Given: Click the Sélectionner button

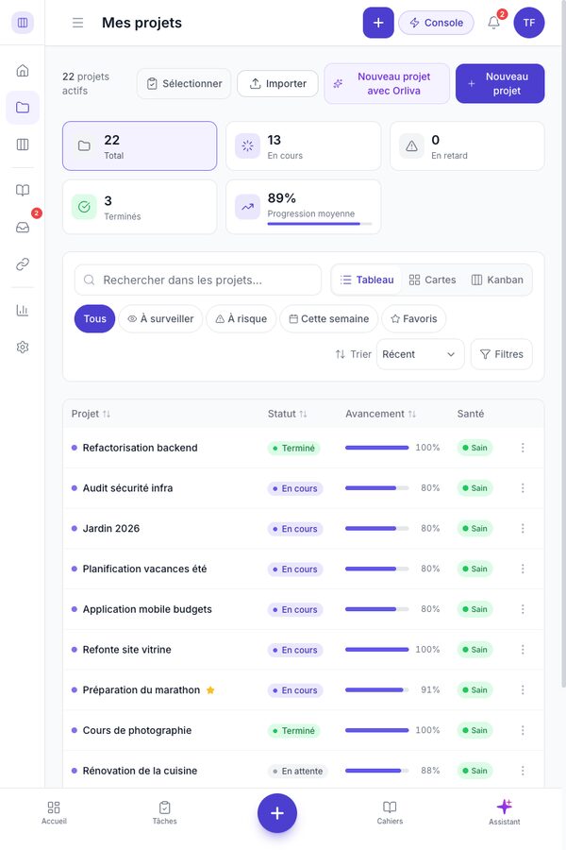Looking at the screenshot, I should (x=184, y=83).
